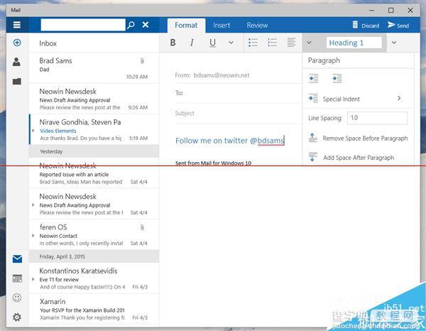Open folders via folder icon
This screenshot has width=426, height=331.
point(17,81)
